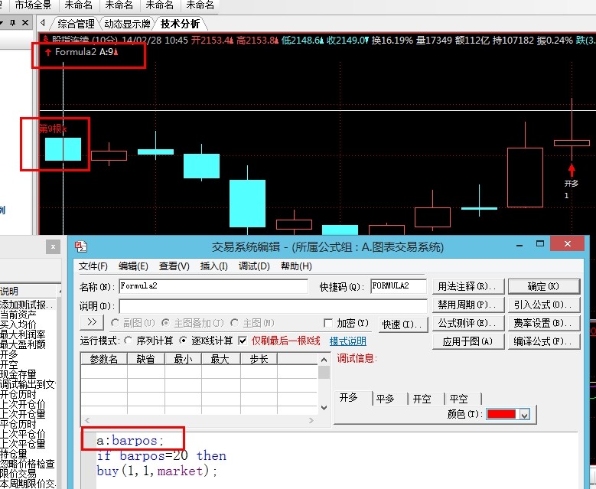Click the trading editor dialog title icon
Screen dimensions: 596x489
click(82, 246)
